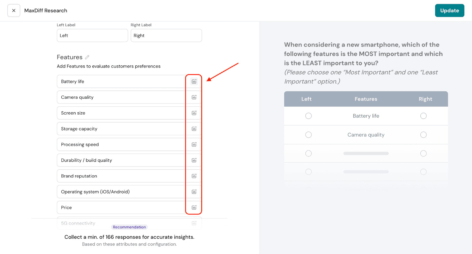This screenshot has width=472, height=254.
Task: Edit Features heading with pencil icon
Action: coord(87,57)
